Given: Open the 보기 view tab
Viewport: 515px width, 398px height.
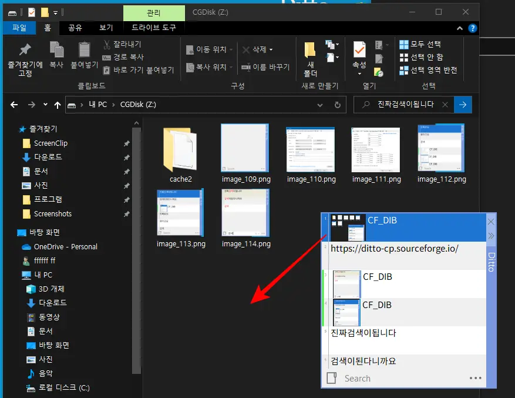Looking at the screenshot, I should (x=106, y=28).
